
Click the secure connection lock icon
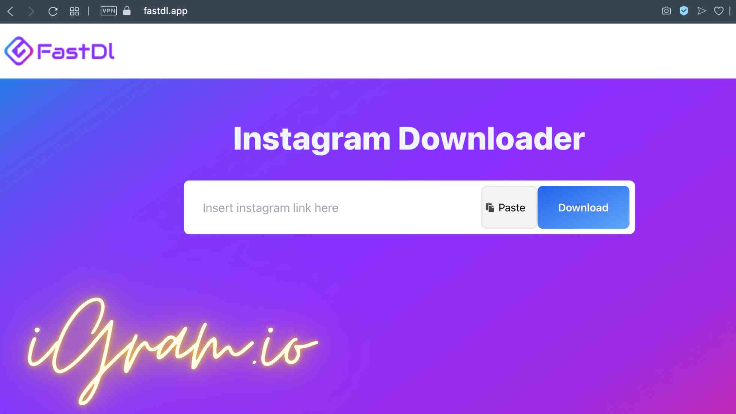tap(127, 11)
